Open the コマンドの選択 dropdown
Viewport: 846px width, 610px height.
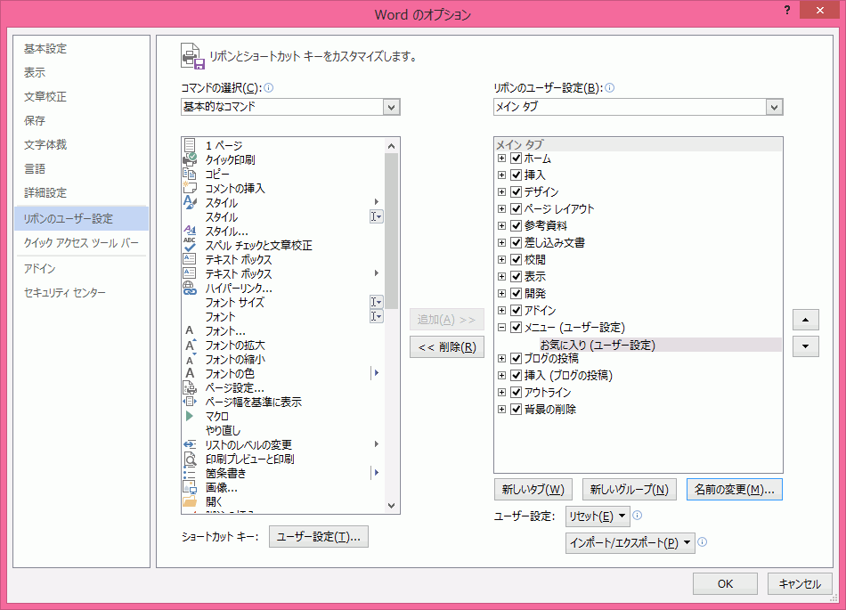(x=391, y=107)
